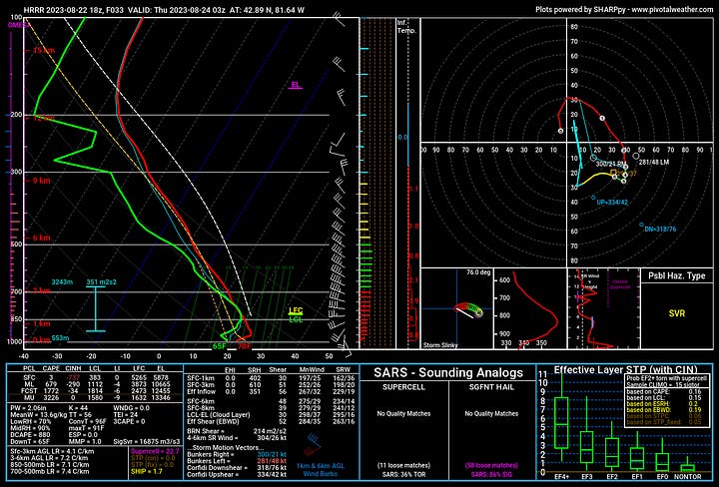Click the 70F surface temperature label
This screenshot has height=487, width=719.
tap(244, 346)
